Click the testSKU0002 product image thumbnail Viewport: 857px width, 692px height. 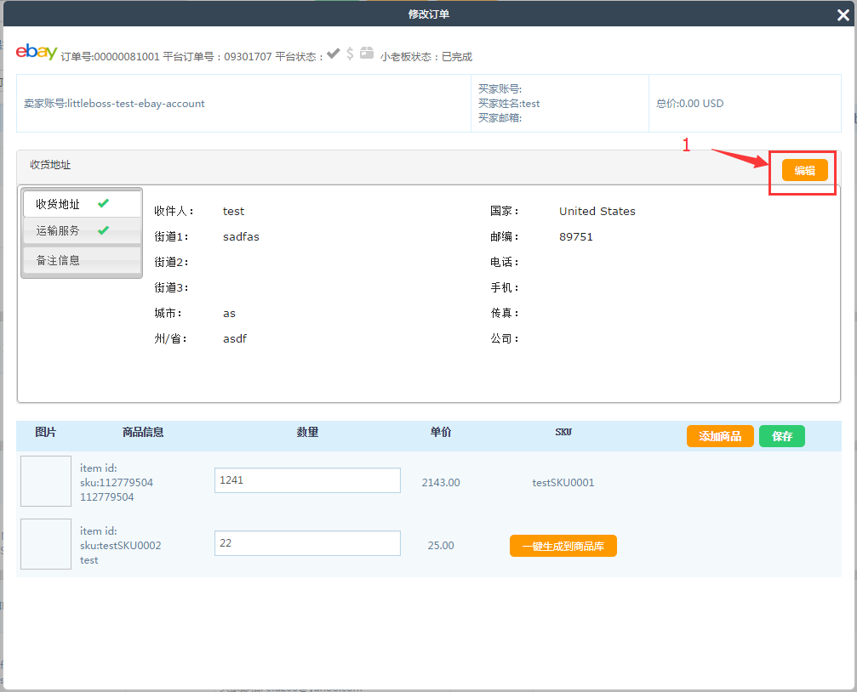(x=46, y=544)
